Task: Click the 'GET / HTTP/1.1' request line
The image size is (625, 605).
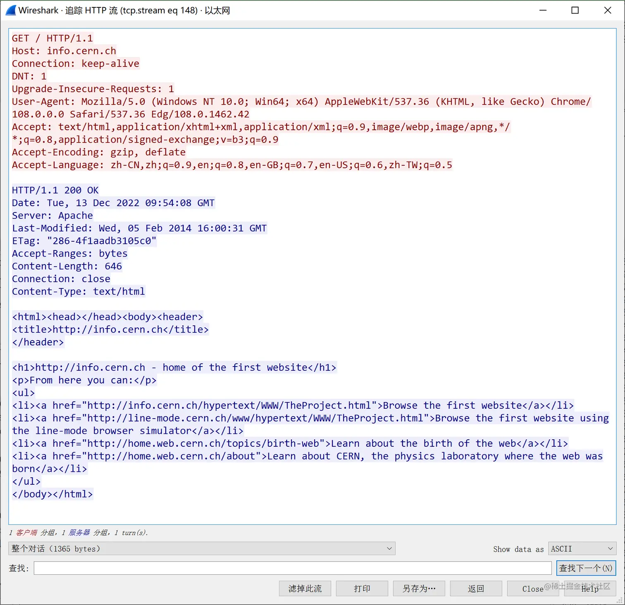Action: pyautogui.click(x=52, y=38)
